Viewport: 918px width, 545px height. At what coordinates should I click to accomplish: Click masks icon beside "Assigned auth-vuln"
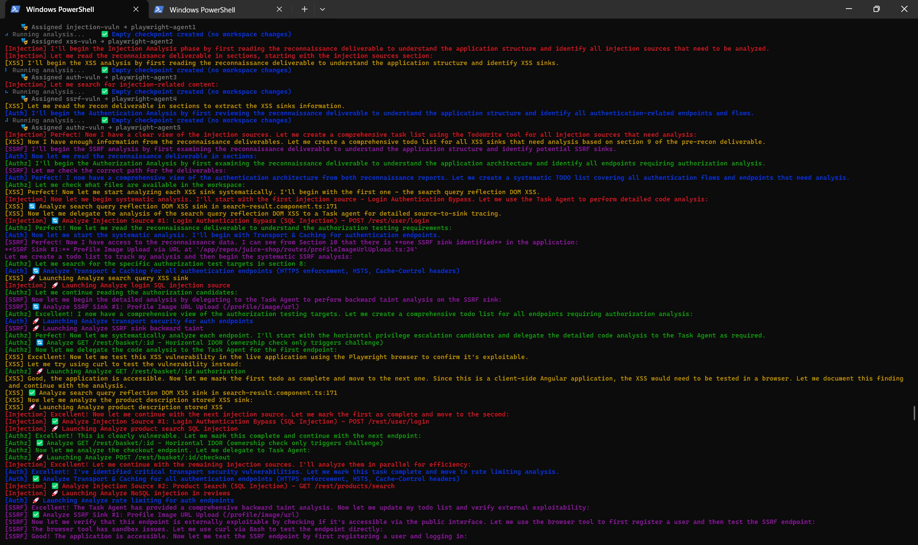[x=24, y=77]
